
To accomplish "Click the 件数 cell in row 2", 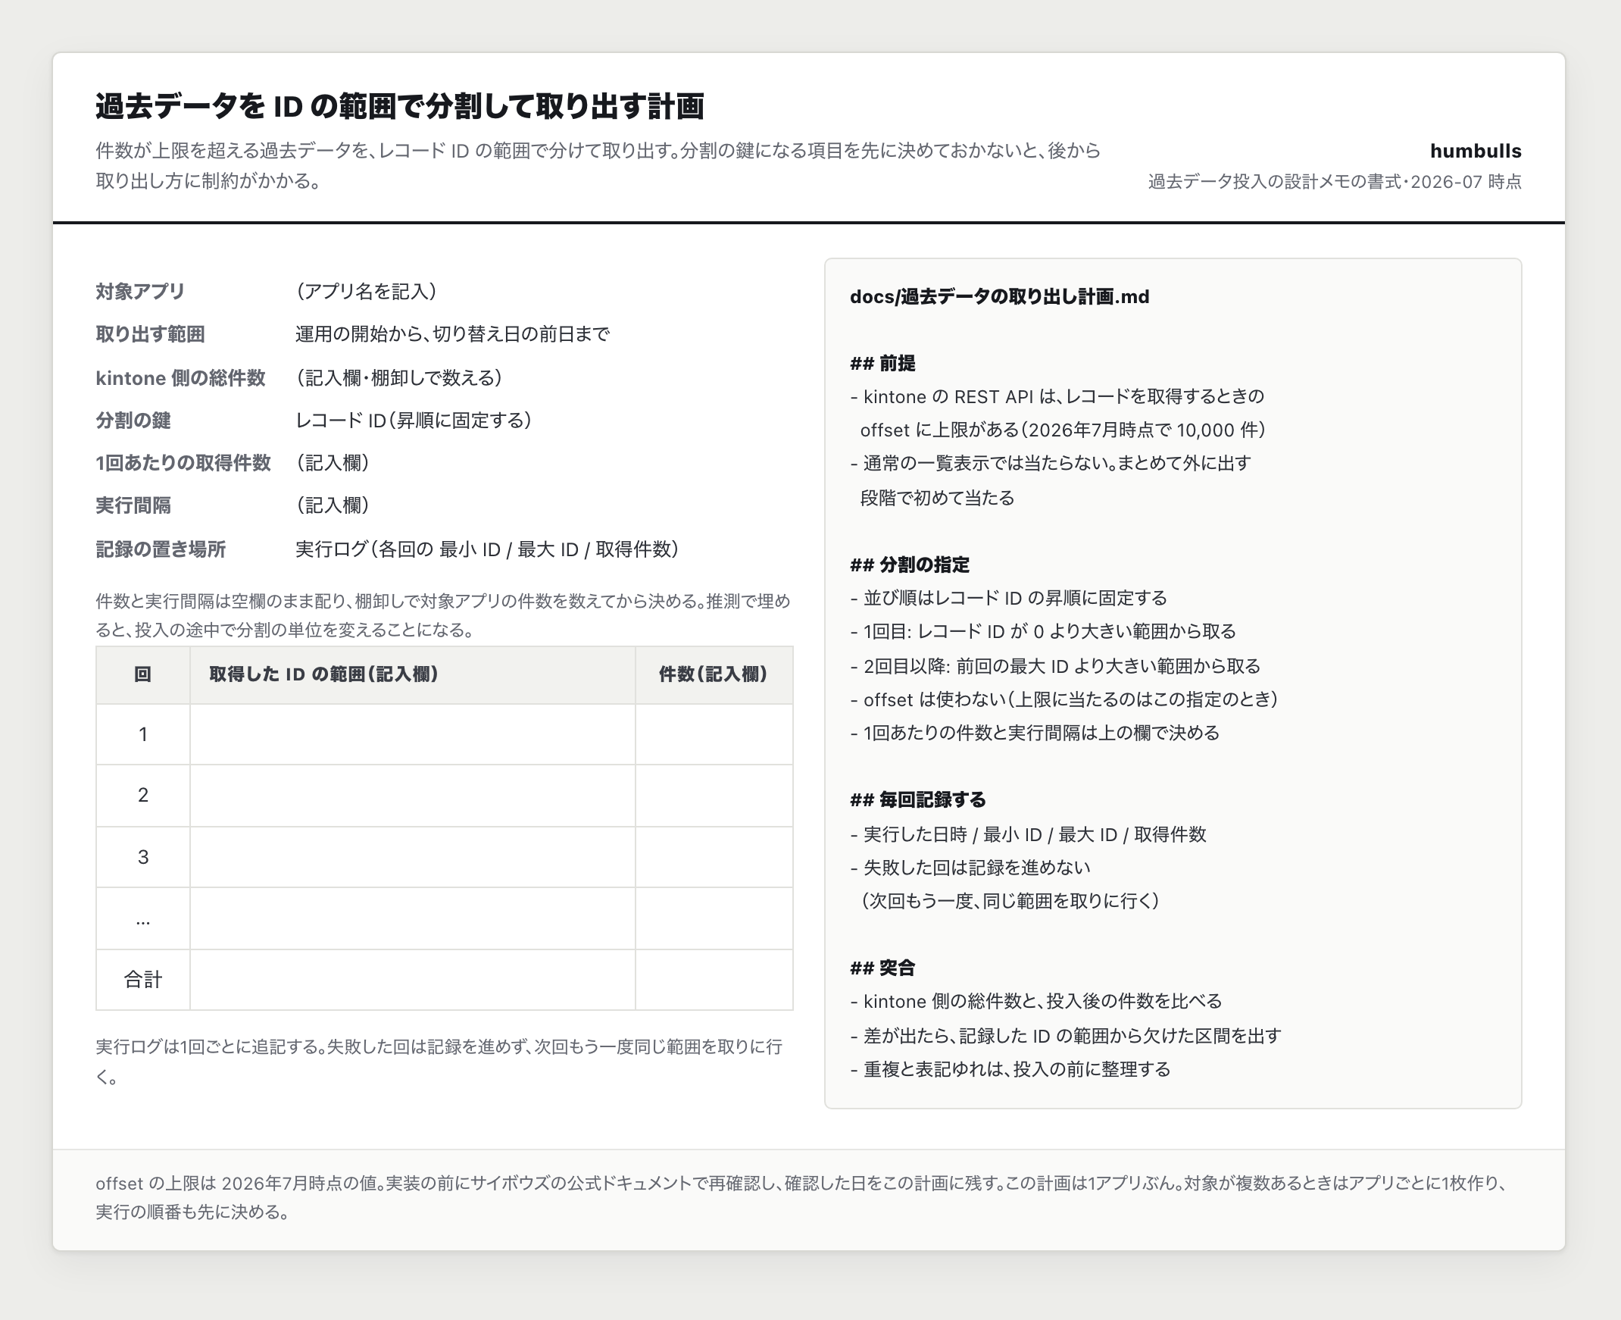I will (x=714, y=796).
